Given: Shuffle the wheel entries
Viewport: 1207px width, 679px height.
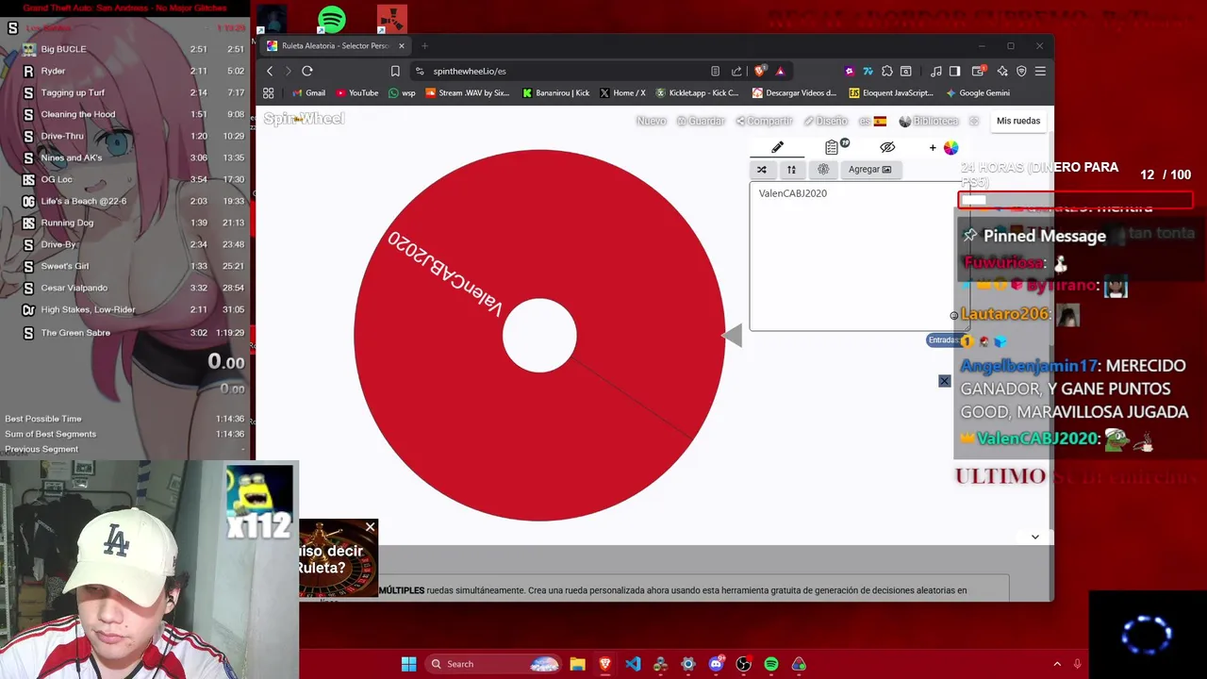Looking at the screenshot, I should [762, 170].
